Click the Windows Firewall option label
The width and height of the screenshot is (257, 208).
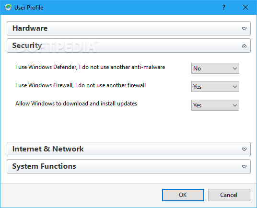tap(81, 85)
